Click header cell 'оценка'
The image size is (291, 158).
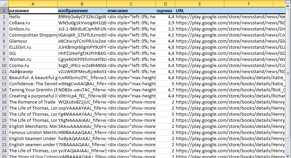[x=165, y=10]
